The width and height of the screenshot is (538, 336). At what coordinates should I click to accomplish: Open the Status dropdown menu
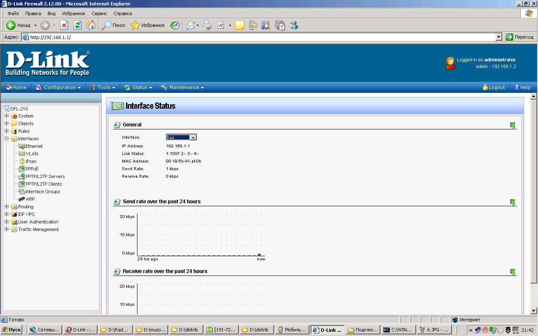point(138,87)
